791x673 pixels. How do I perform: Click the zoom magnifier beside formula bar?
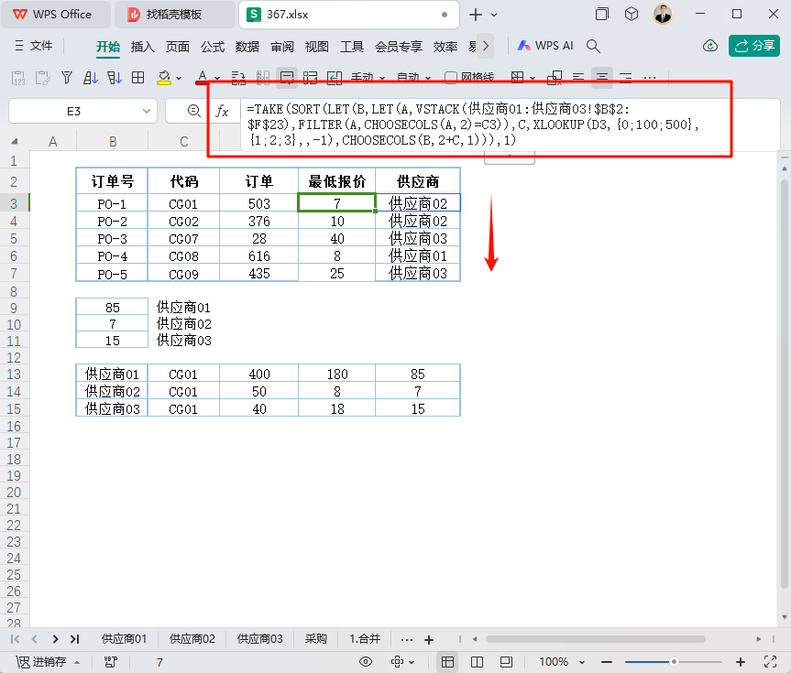point(193,111)
